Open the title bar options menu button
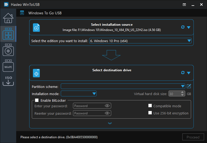This screenshot has height=143, width=207. 184,5
